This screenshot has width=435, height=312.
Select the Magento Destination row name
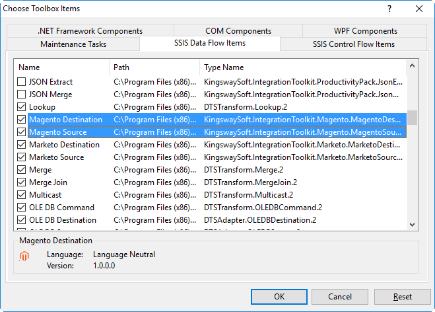pyautogui.click(x=66, y=120)
